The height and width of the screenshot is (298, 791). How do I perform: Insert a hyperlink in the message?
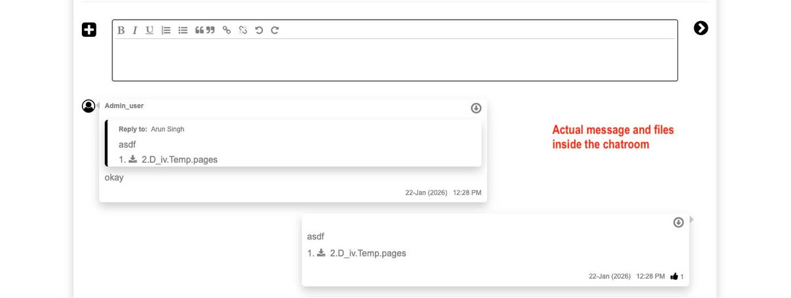coord(226,30)
